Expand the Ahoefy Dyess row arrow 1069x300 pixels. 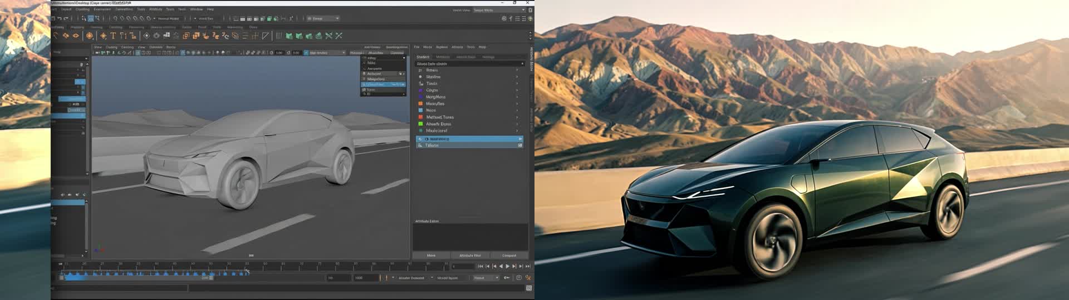click(x=517, y=124)
